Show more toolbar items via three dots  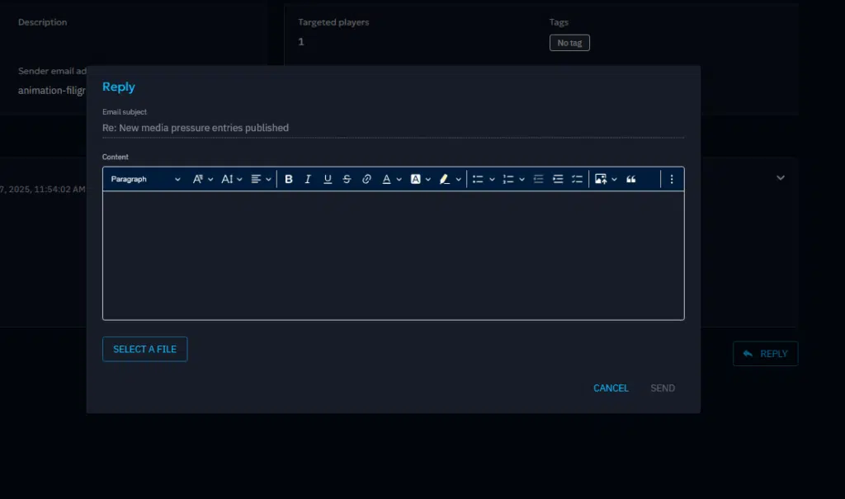672,179
